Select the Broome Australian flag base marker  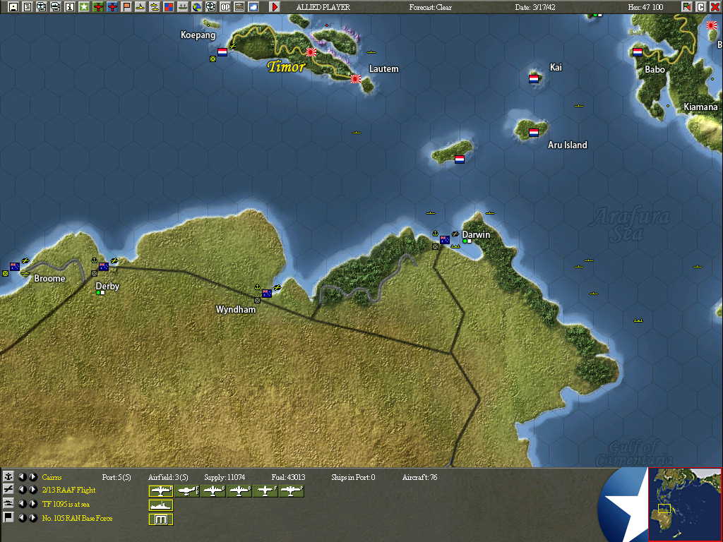(x=15, y=266)
